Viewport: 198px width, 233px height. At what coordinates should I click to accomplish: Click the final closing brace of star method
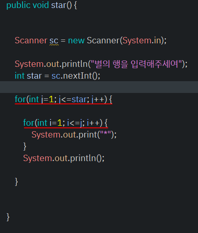(8, 217)
